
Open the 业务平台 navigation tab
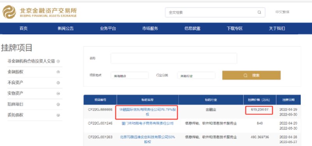tap(108, 28)
